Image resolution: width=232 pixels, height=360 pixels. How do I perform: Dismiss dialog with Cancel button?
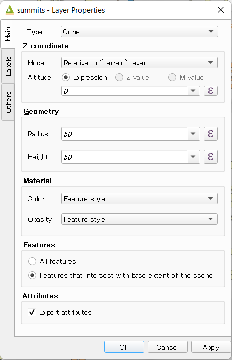[167, 347]
